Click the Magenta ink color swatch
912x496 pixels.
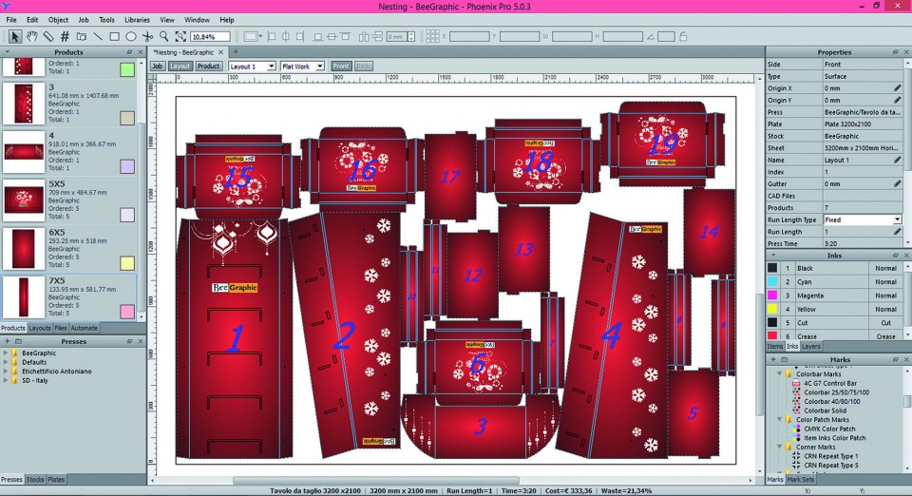tap(773, 296)
